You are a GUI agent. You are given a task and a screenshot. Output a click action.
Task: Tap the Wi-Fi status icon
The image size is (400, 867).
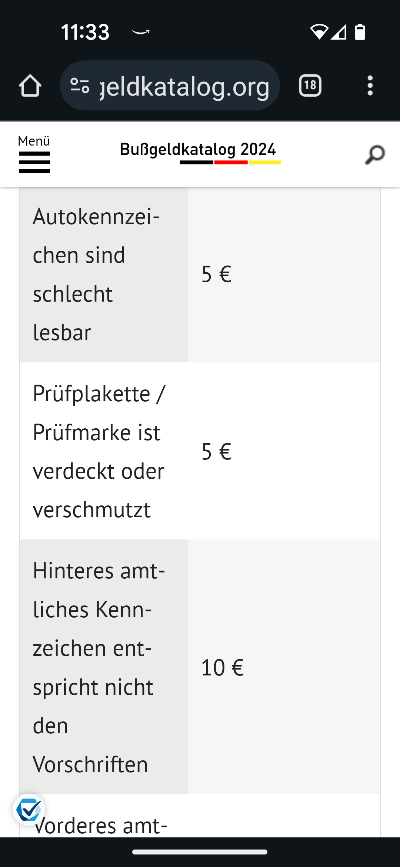pos(319,32)
